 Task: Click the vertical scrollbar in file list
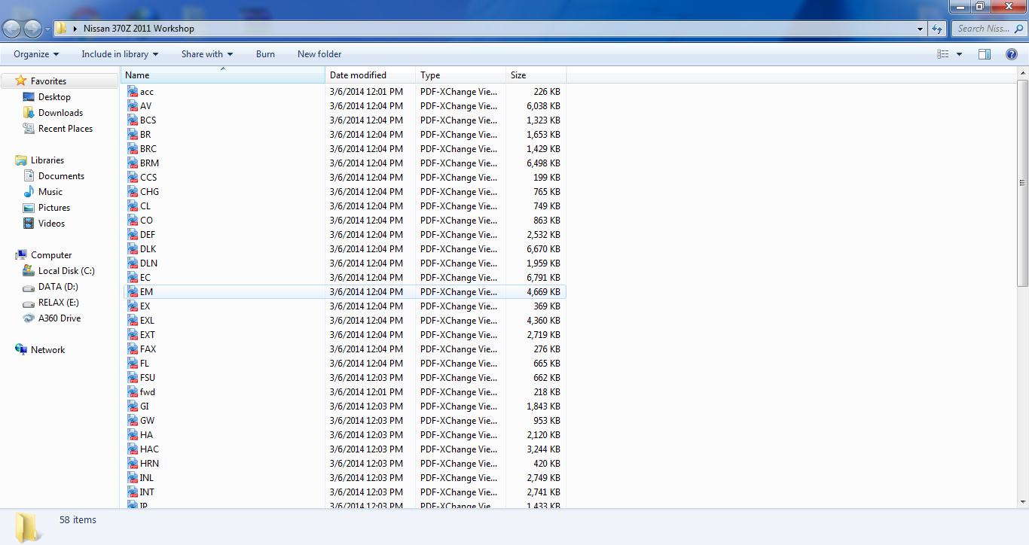tap(1022, 183)
